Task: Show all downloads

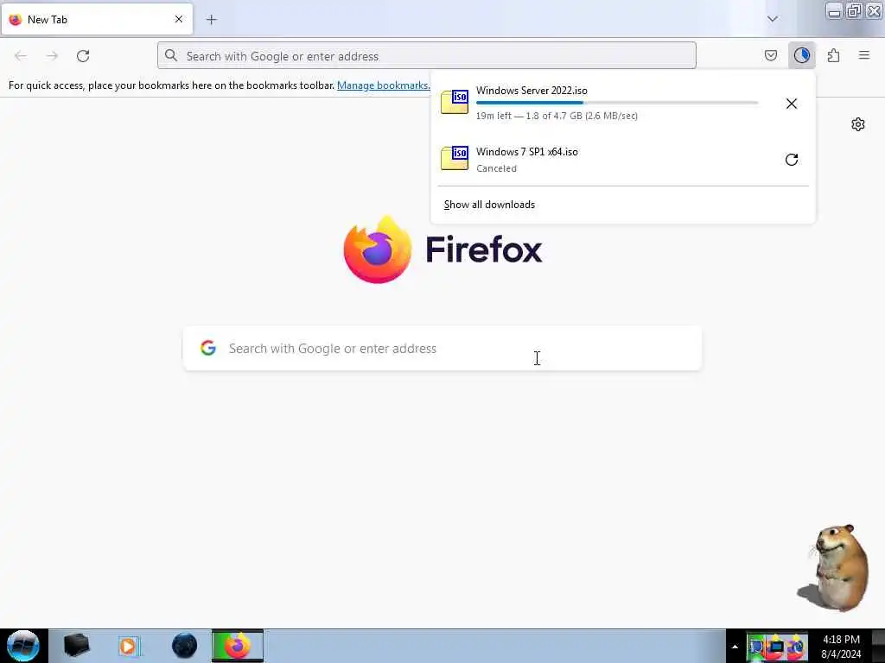Action: coord(489,205)
